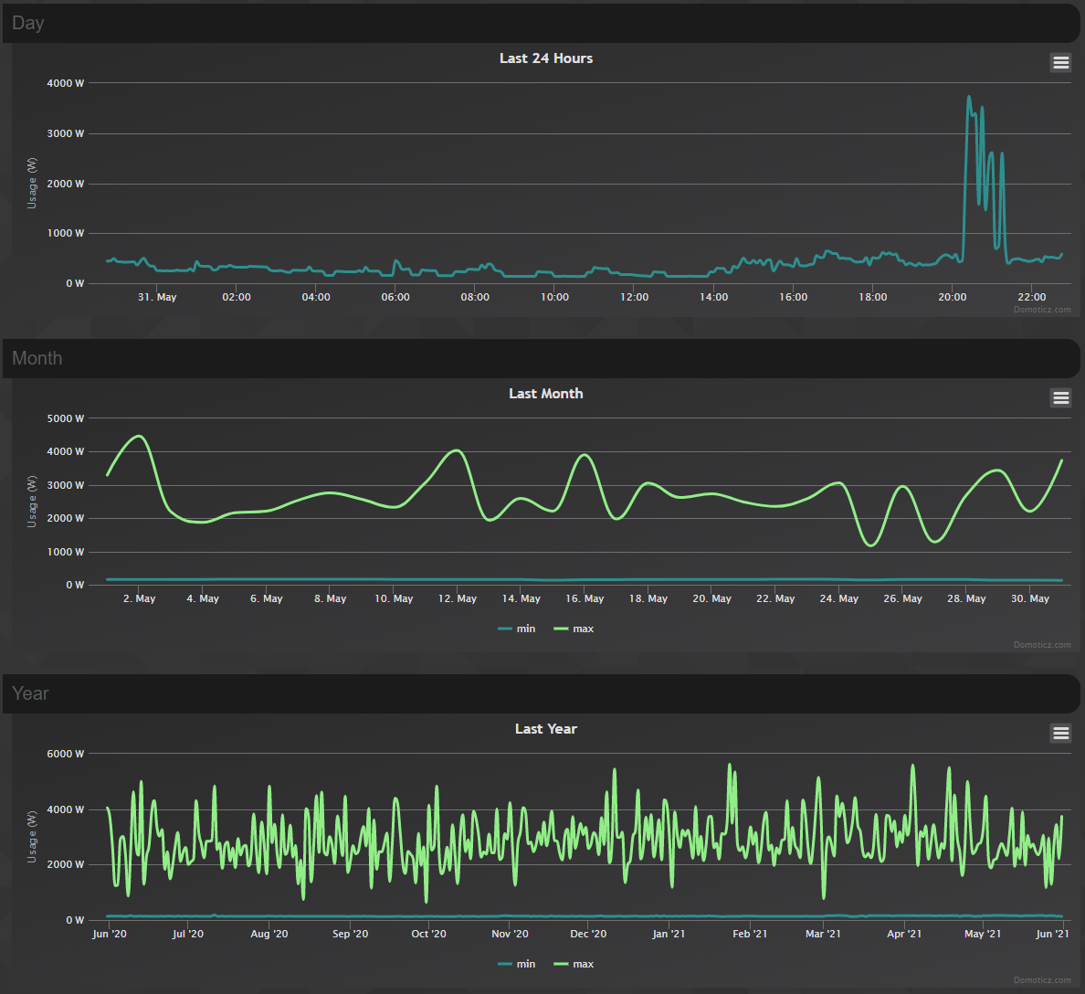Click the 'Last Year' chart title

click(x=546, y=728)
